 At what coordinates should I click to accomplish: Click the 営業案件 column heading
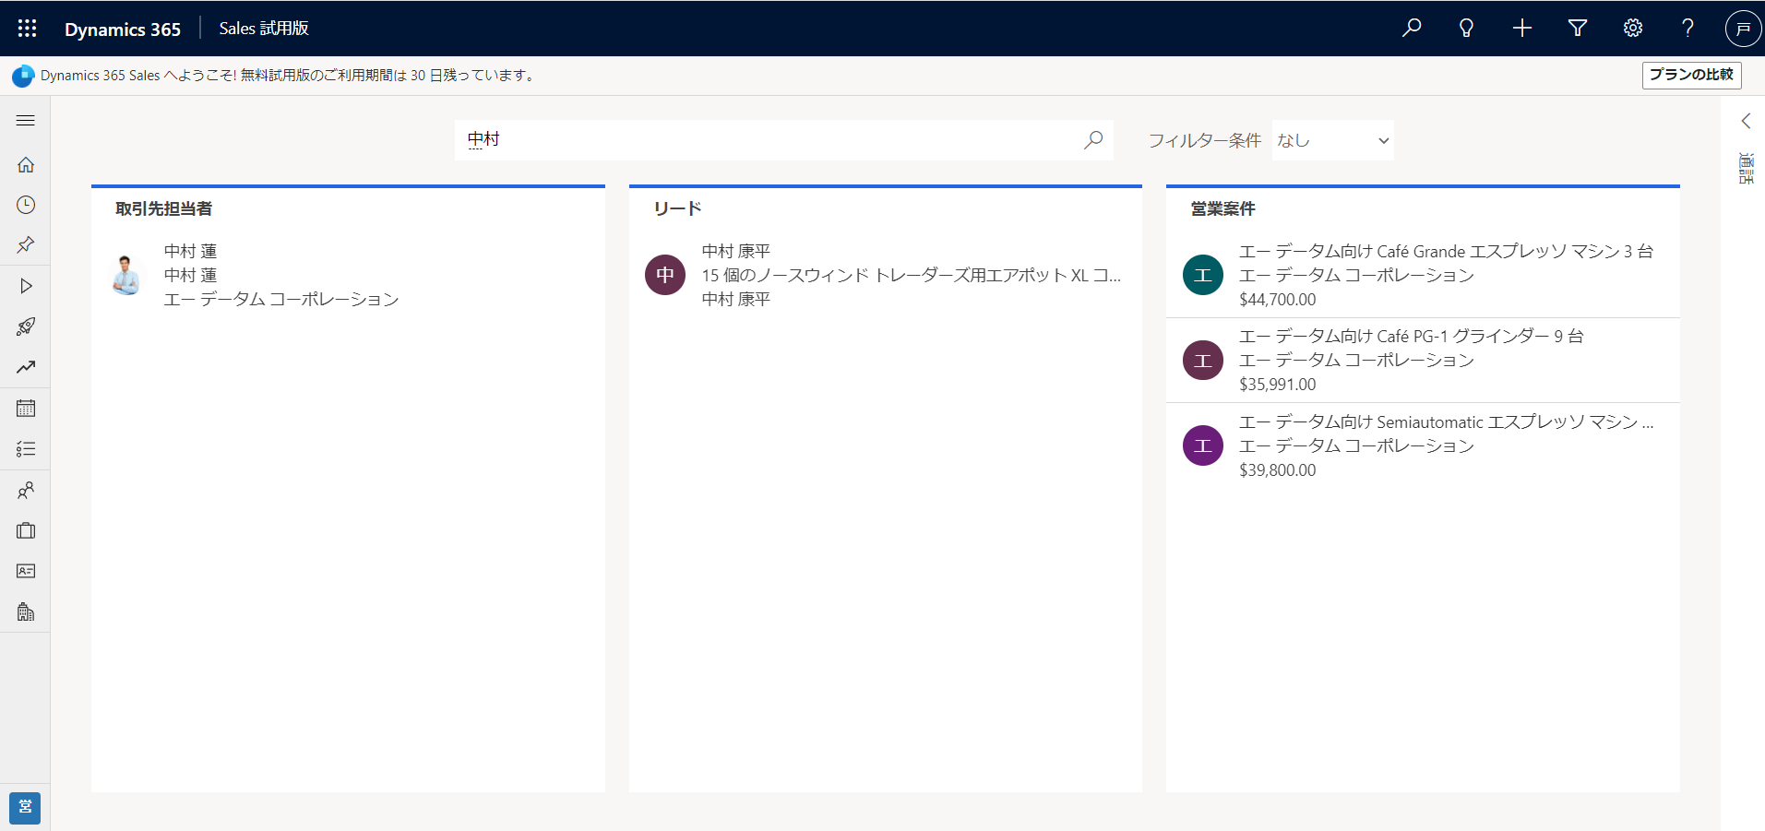point(1222,208)
